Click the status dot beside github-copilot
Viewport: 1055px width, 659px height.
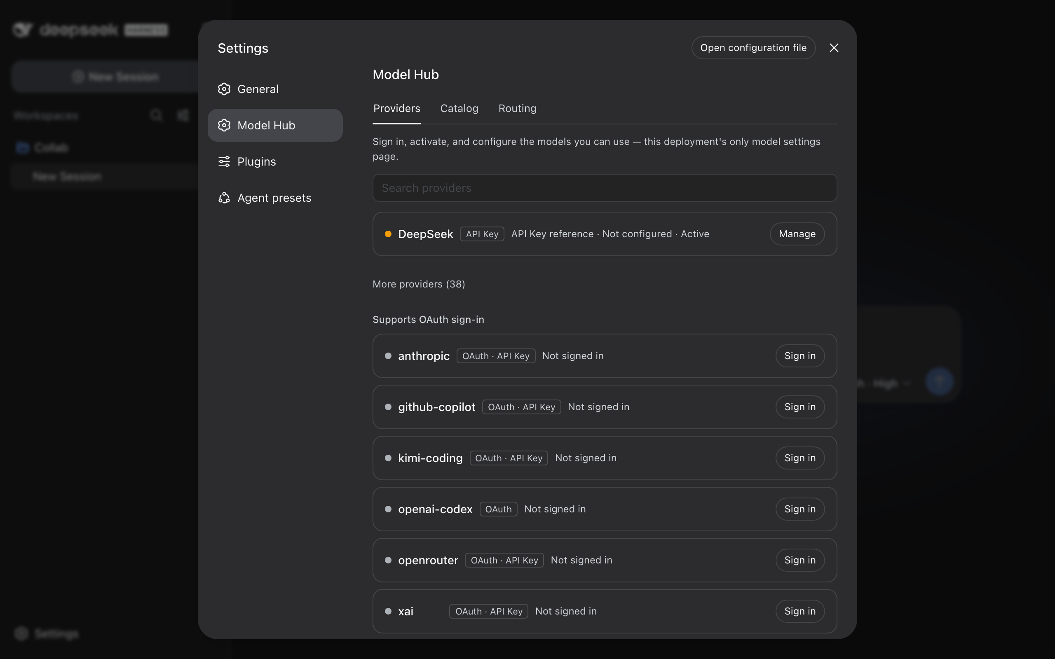(388, 407)
